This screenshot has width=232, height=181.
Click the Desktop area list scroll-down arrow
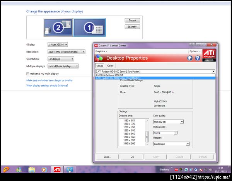(147, 144)
